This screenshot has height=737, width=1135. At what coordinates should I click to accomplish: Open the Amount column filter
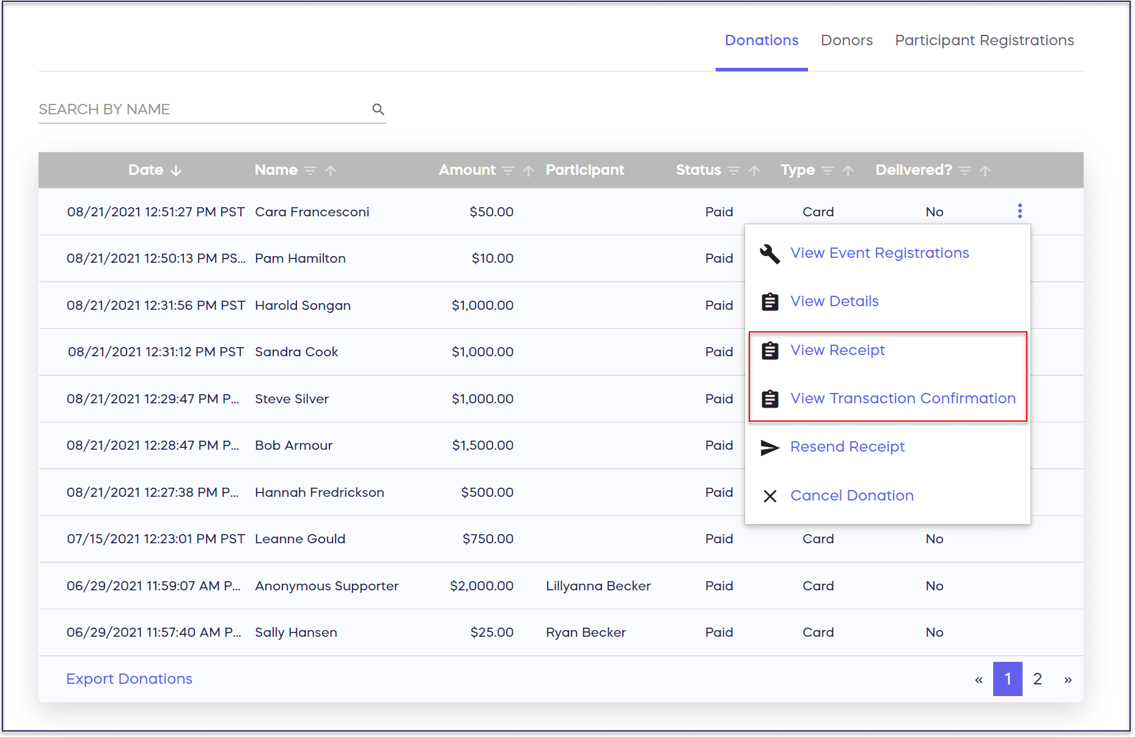[508, 170]
